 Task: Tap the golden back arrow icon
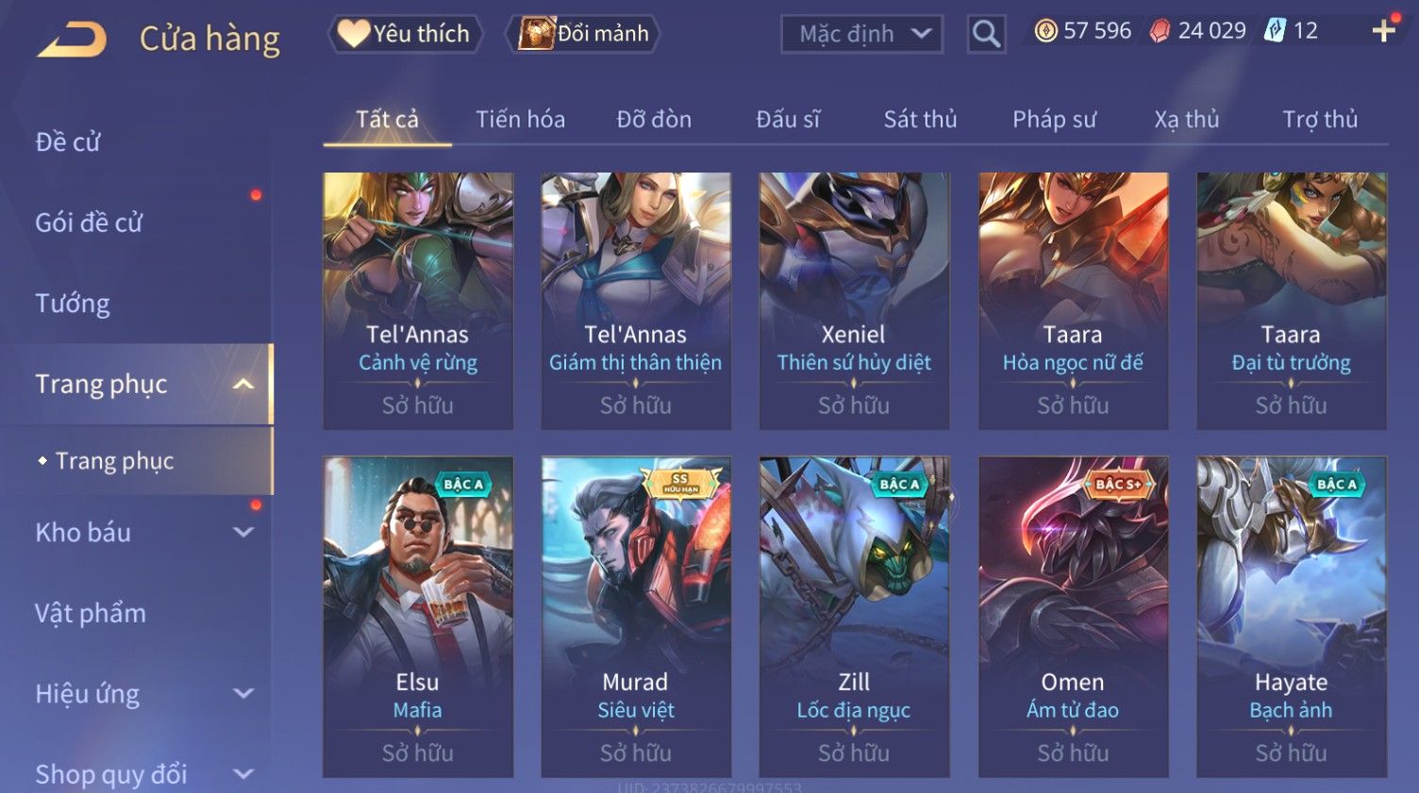coord(73,39)
